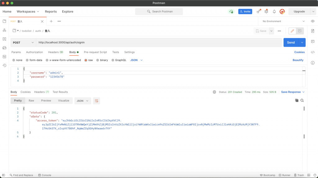Open the Save Response dropdown

pos(293,92)
